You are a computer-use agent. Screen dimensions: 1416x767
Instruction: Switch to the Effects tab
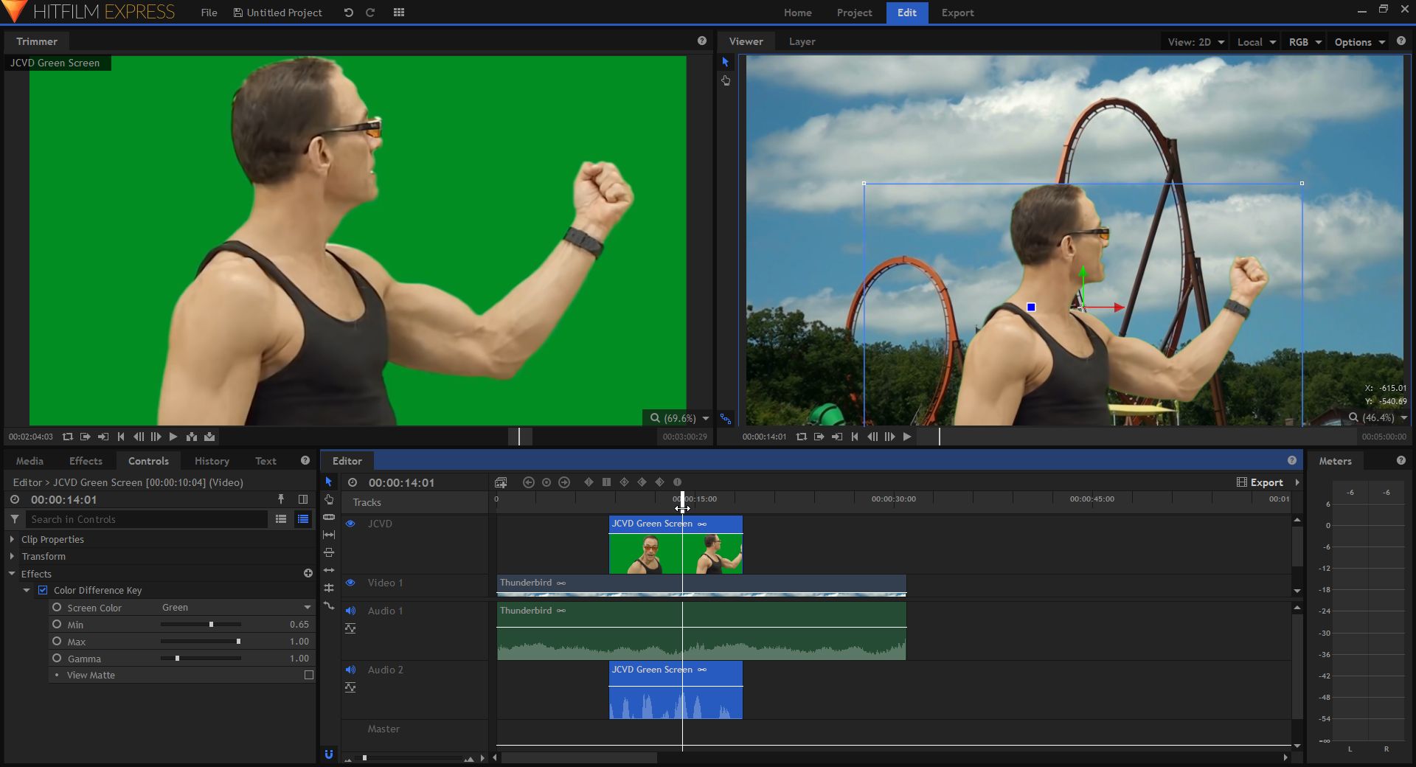(86, 461)
